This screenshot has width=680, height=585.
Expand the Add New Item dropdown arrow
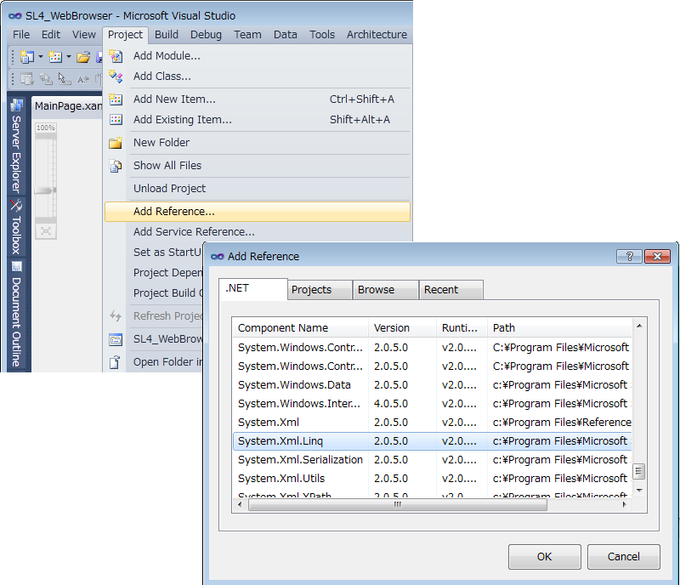click(x=69, y=56)
